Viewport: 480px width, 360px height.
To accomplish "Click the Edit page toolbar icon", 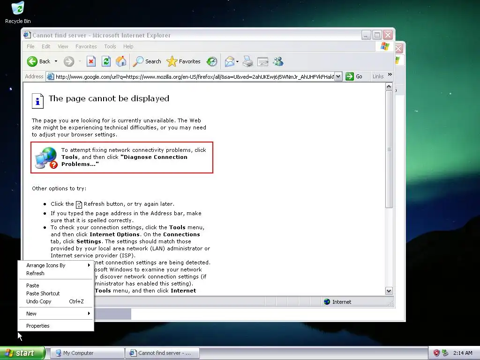I will click(262, 62).
